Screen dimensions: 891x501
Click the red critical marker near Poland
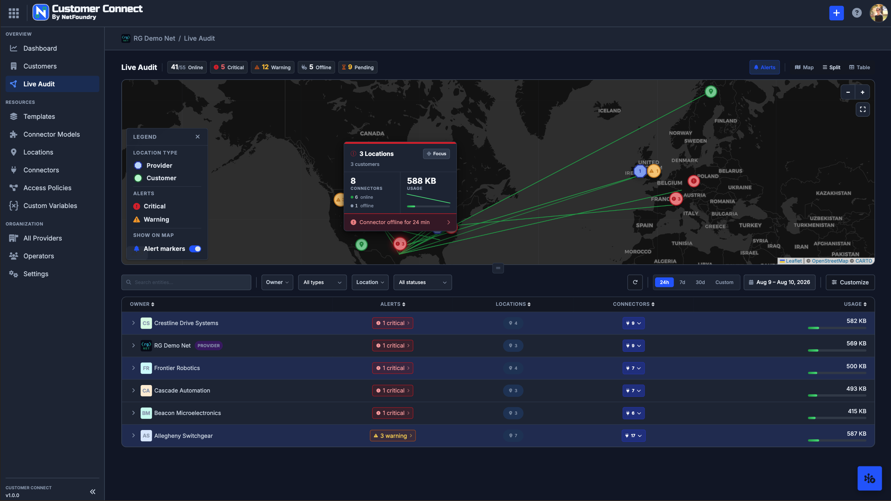tap(694, 181)
